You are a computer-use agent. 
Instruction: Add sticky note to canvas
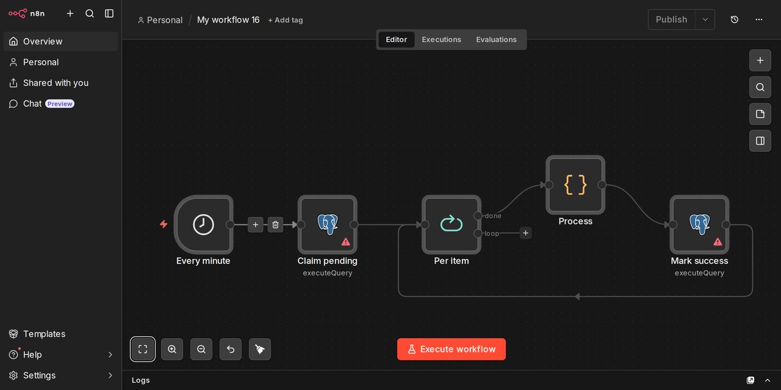760,114
